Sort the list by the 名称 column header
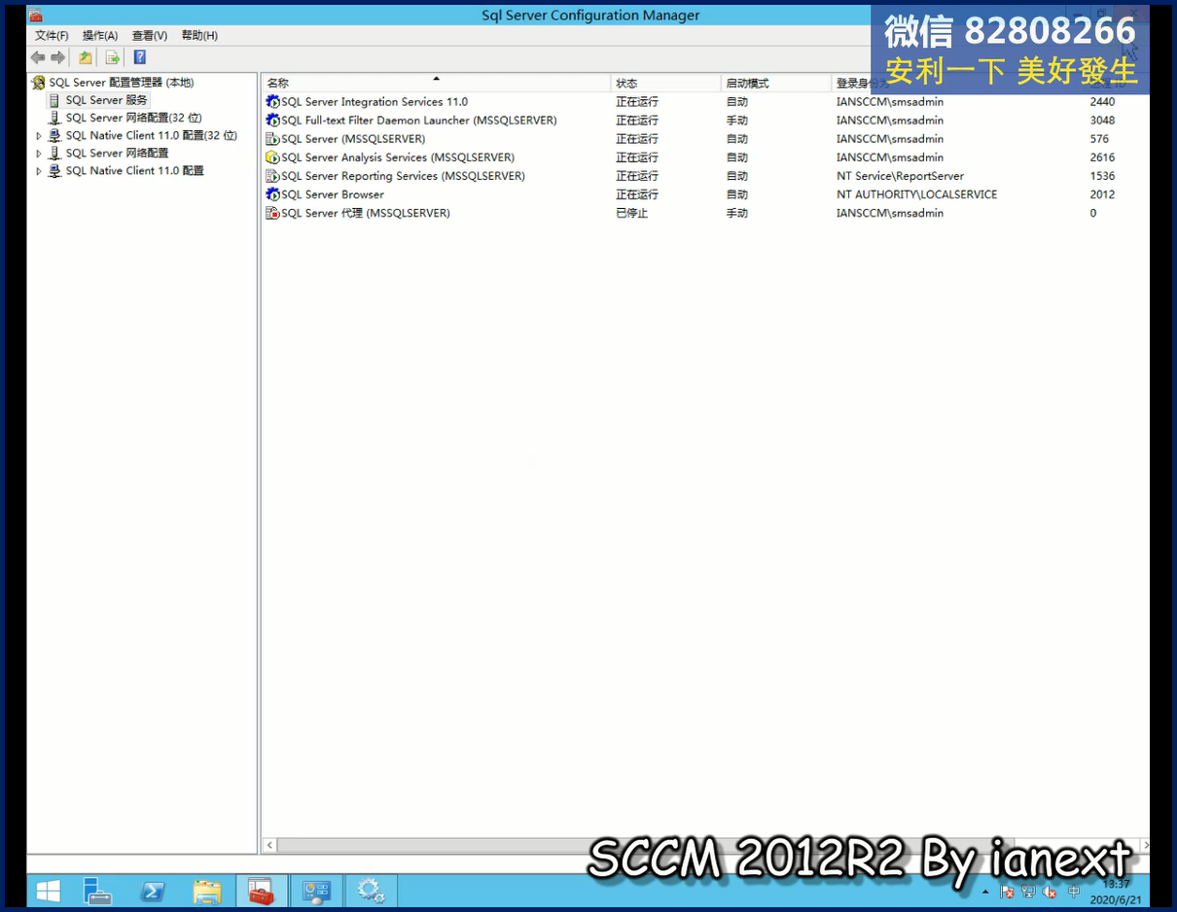This screenshot has width=1177, height=912. pos(436,84)
